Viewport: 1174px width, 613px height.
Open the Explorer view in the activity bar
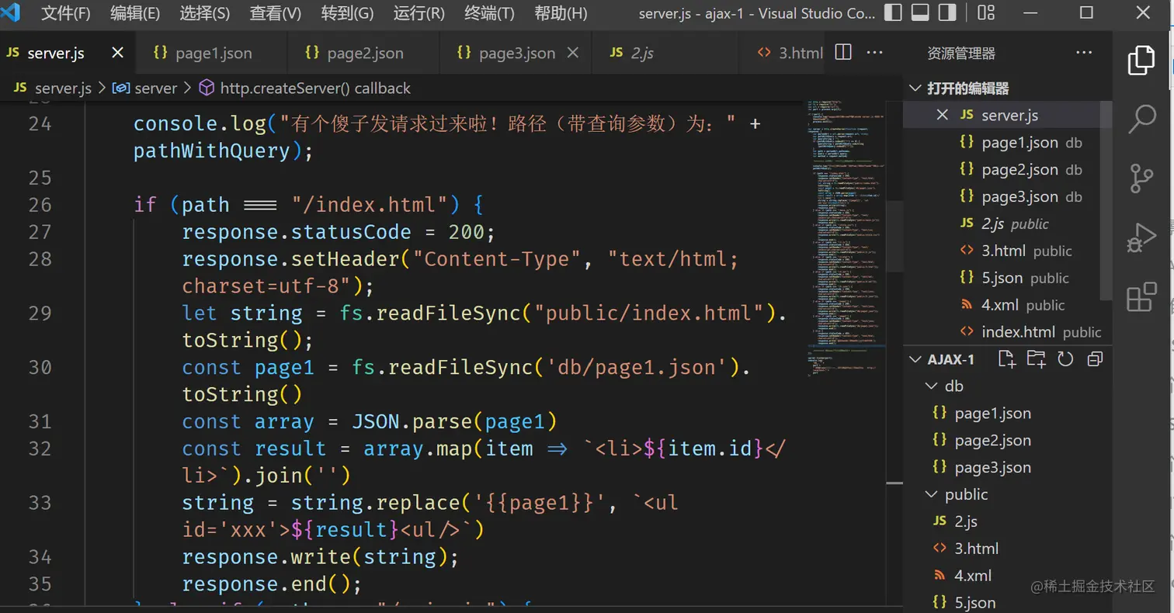click(1141, 61)
